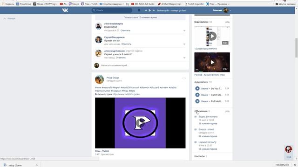Open Сергей Мещеряков's profile name
Viewport: 298px width, 167px height.
click(115, 37)
